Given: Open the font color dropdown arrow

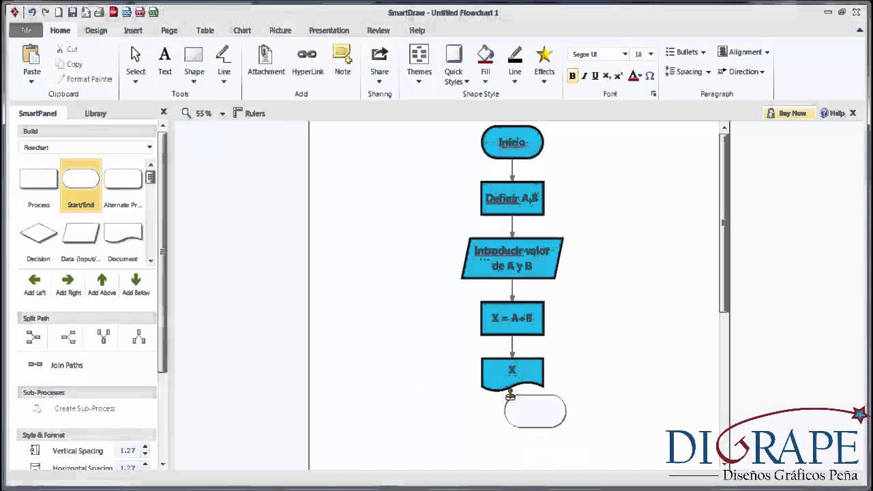Looking at the screenshot, I should click(x=640, y=76).
